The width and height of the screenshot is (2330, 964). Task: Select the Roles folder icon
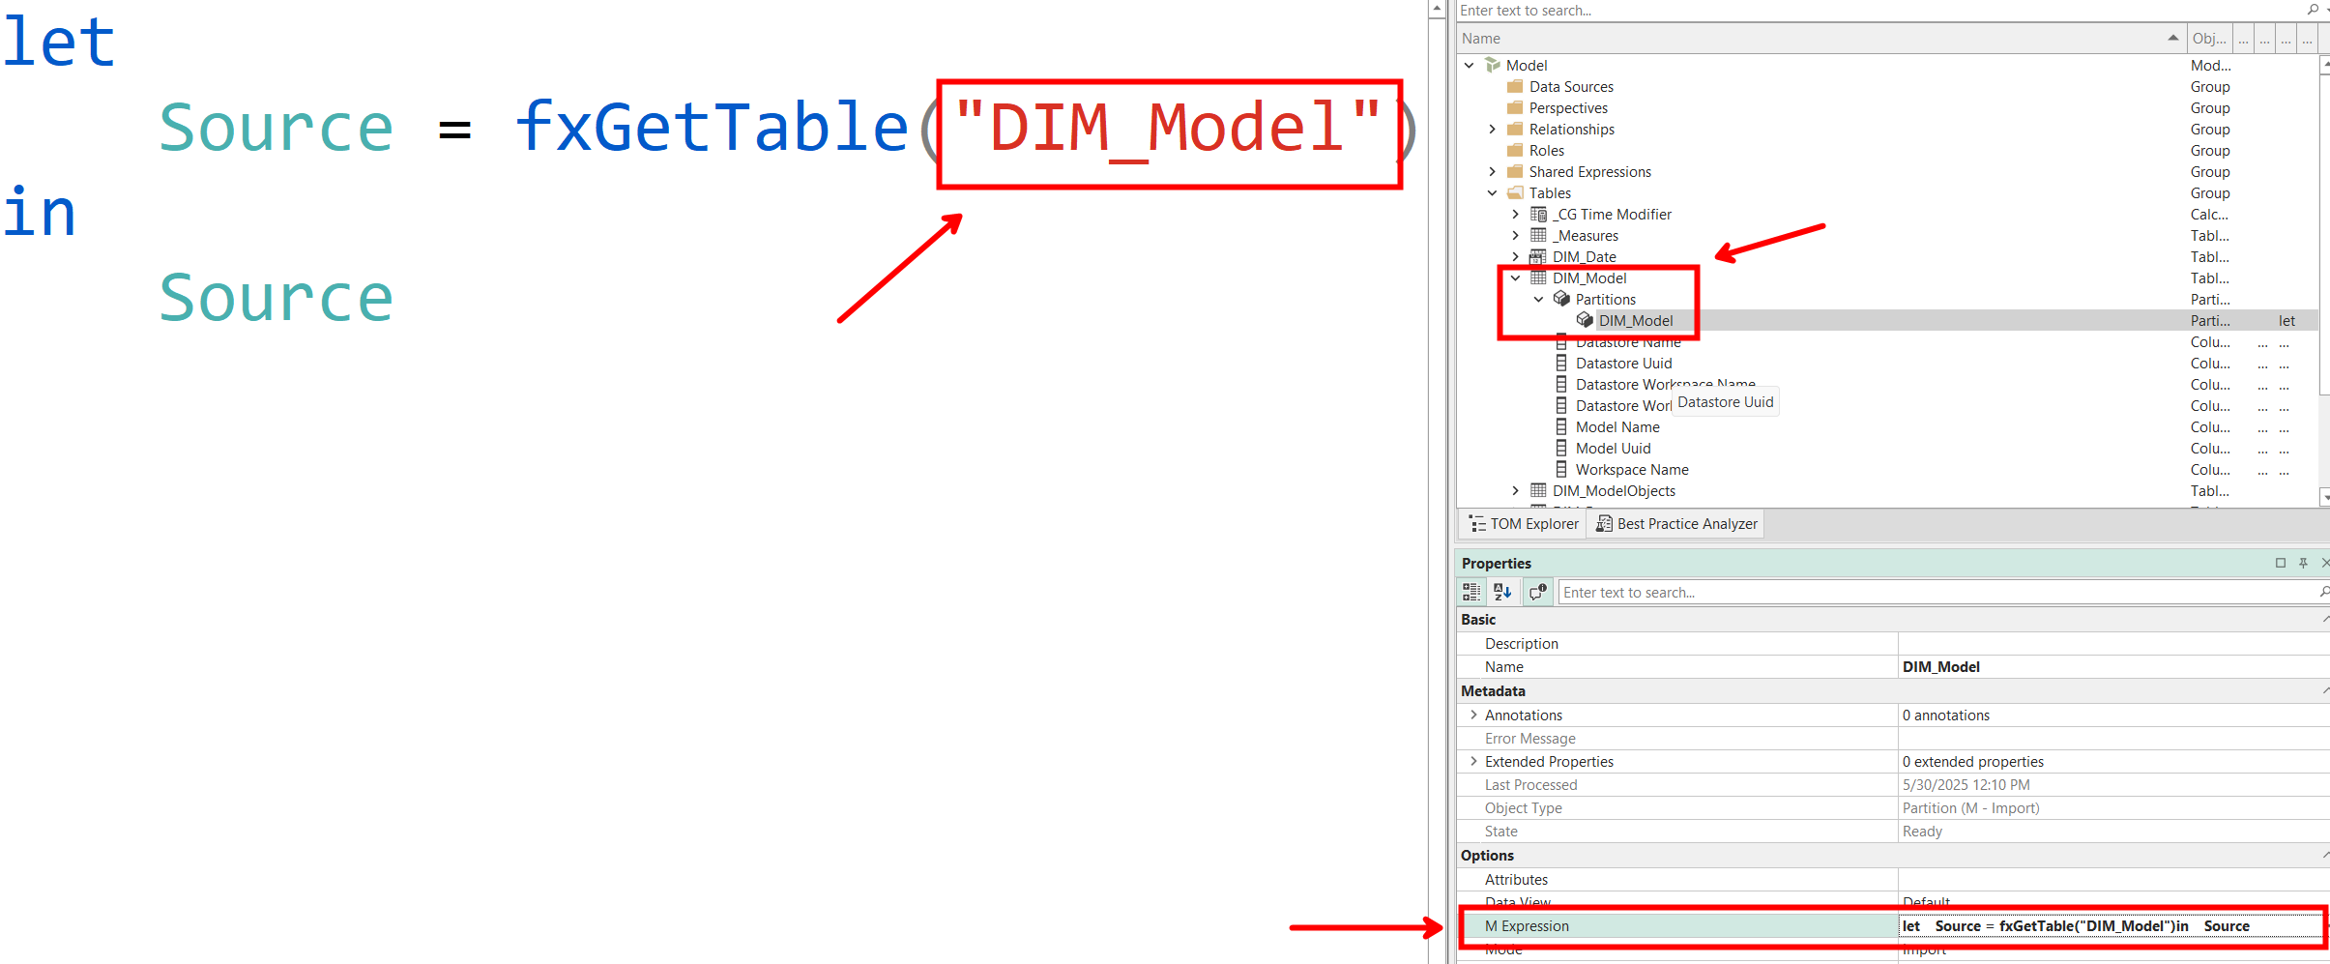1516,150
